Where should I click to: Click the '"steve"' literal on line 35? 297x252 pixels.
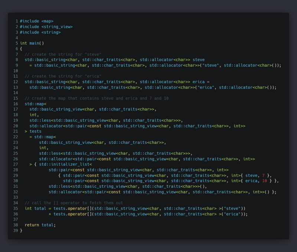tap(232, 209)
